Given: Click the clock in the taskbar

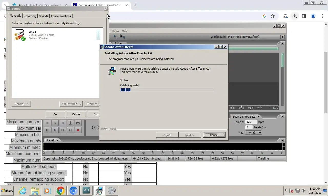Looking at the screenshot, I should [315, 191].
